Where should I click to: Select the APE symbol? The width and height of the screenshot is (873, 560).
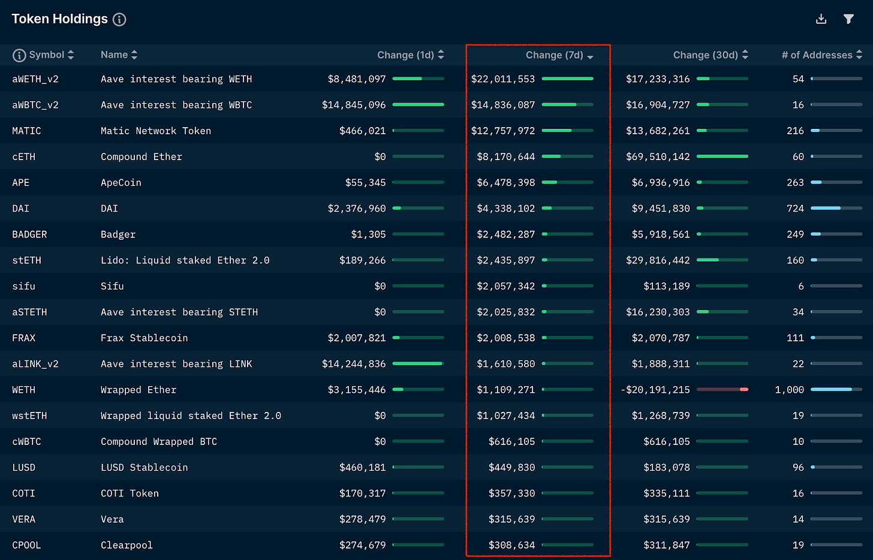pyautogui.click(x=20, y=182)
